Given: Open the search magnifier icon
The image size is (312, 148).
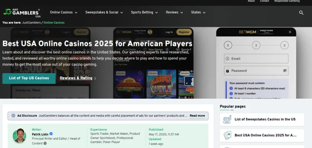Looking at the screenshot, I should (x=301, y=13).
